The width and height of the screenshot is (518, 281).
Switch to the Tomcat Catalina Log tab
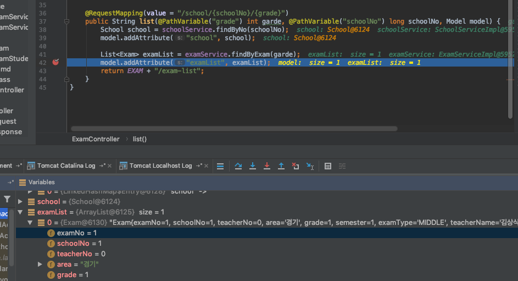click(x=66, y=166)
